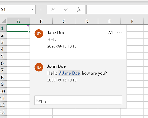Select row 5 header
This screenshot has width=148, height=118.
[3, 56]
